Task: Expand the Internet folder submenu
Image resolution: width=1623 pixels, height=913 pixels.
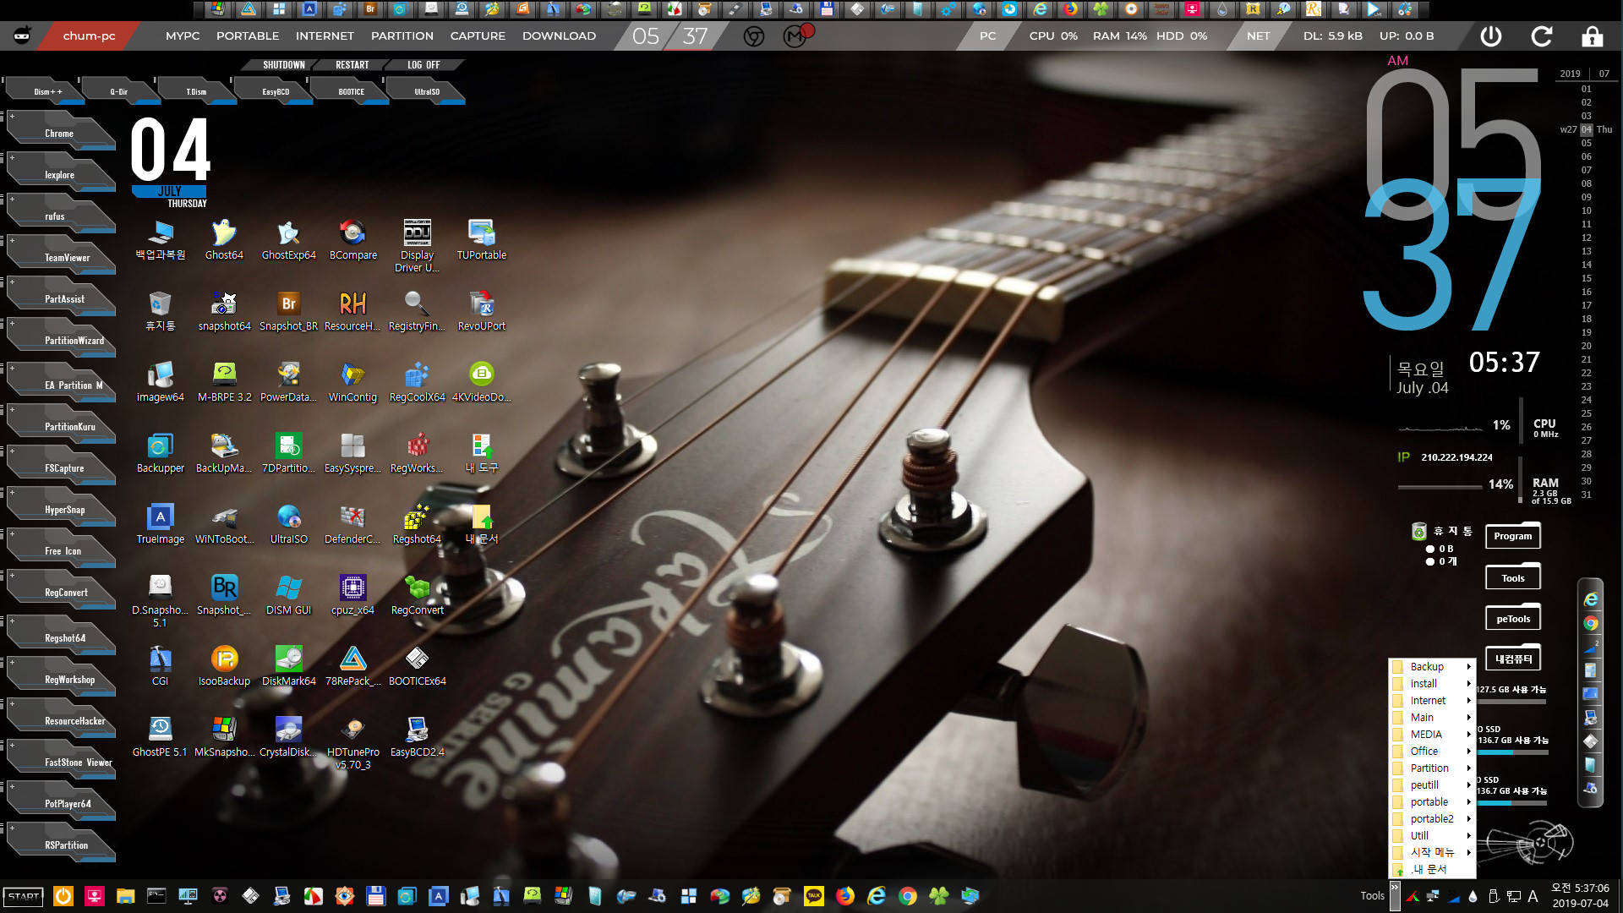Action: click(x=1432, y=701)
